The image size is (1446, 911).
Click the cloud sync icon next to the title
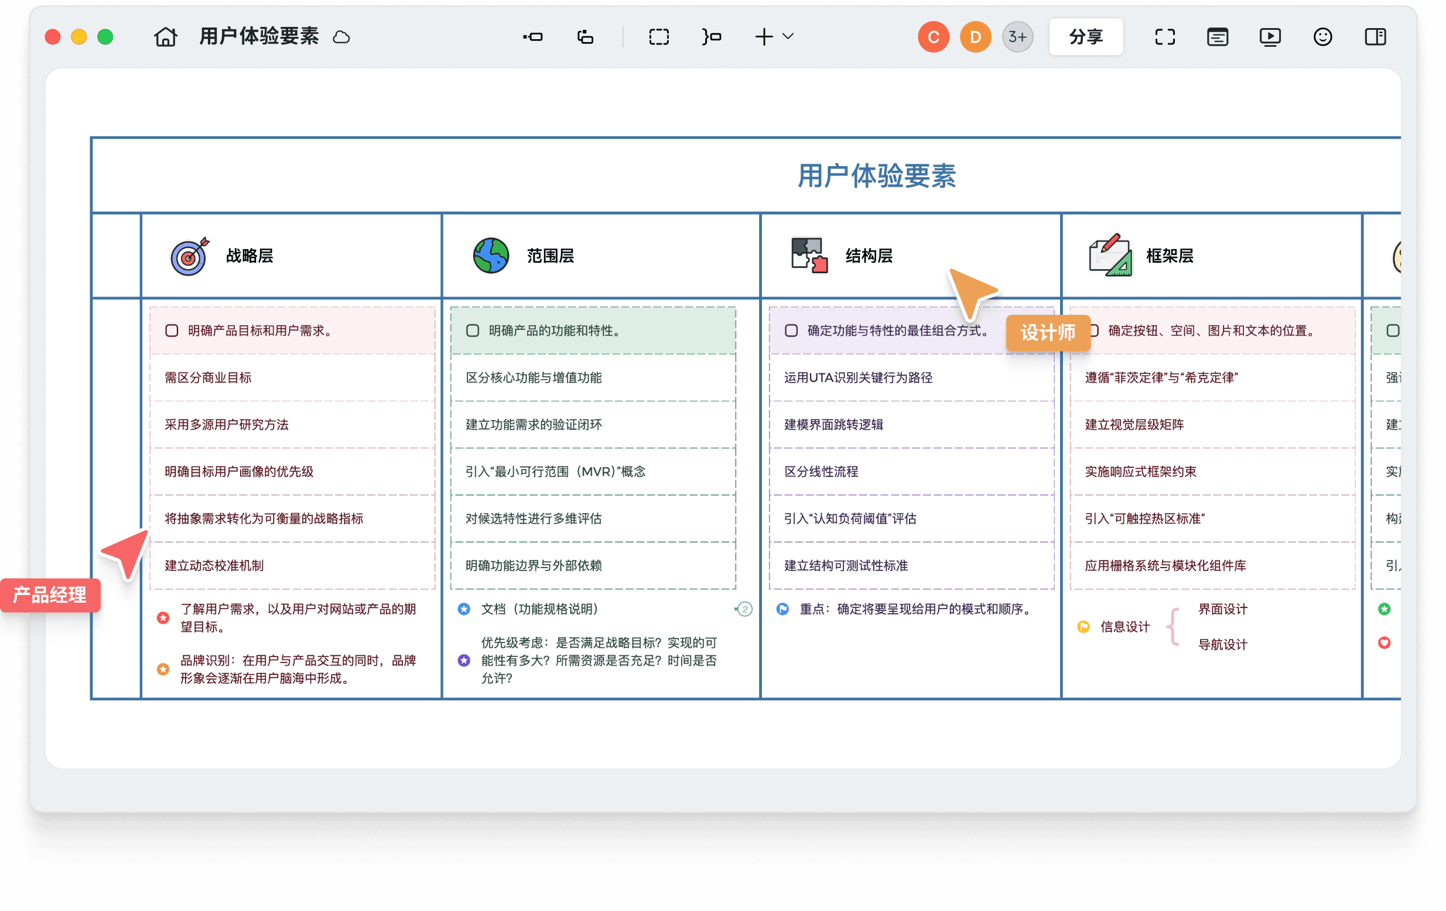pos(341,37)
